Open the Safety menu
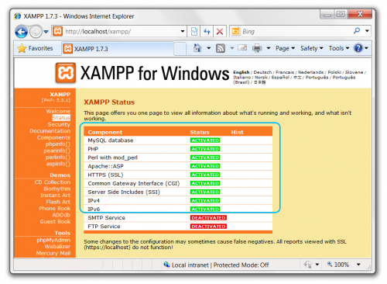The height and width of the screenshot is (284, 387). 312,48
